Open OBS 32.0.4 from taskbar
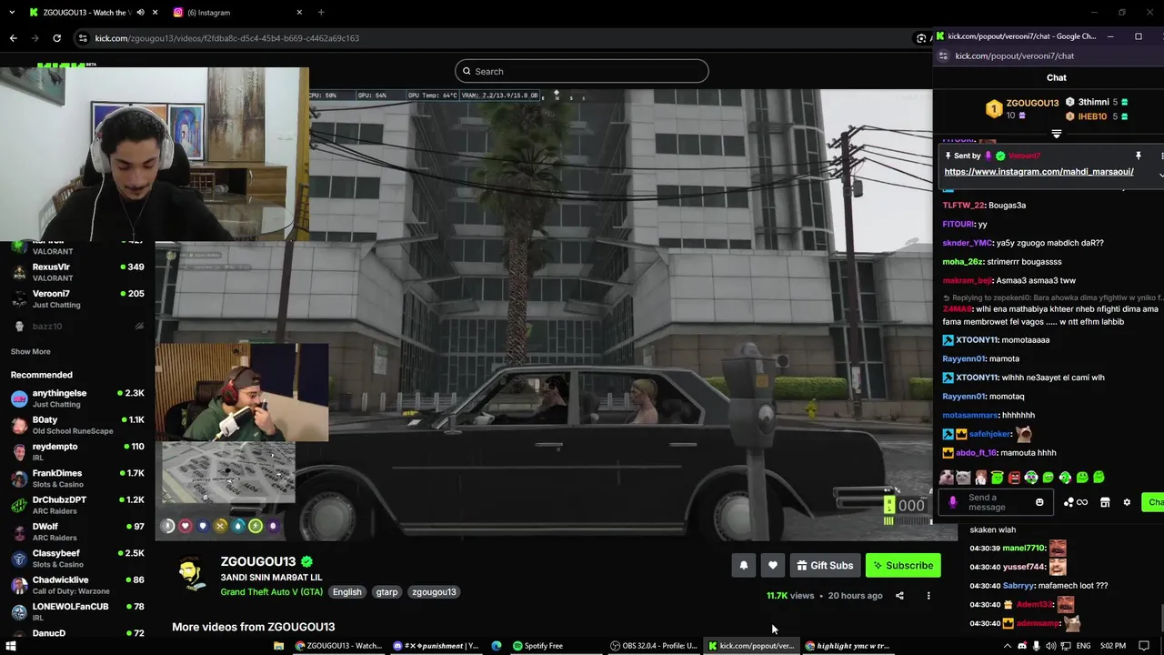The width and height of the screenshot is (1164, 655). click(654, 646)
